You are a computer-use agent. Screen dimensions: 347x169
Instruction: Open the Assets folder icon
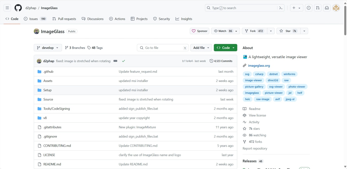(39, 81)
